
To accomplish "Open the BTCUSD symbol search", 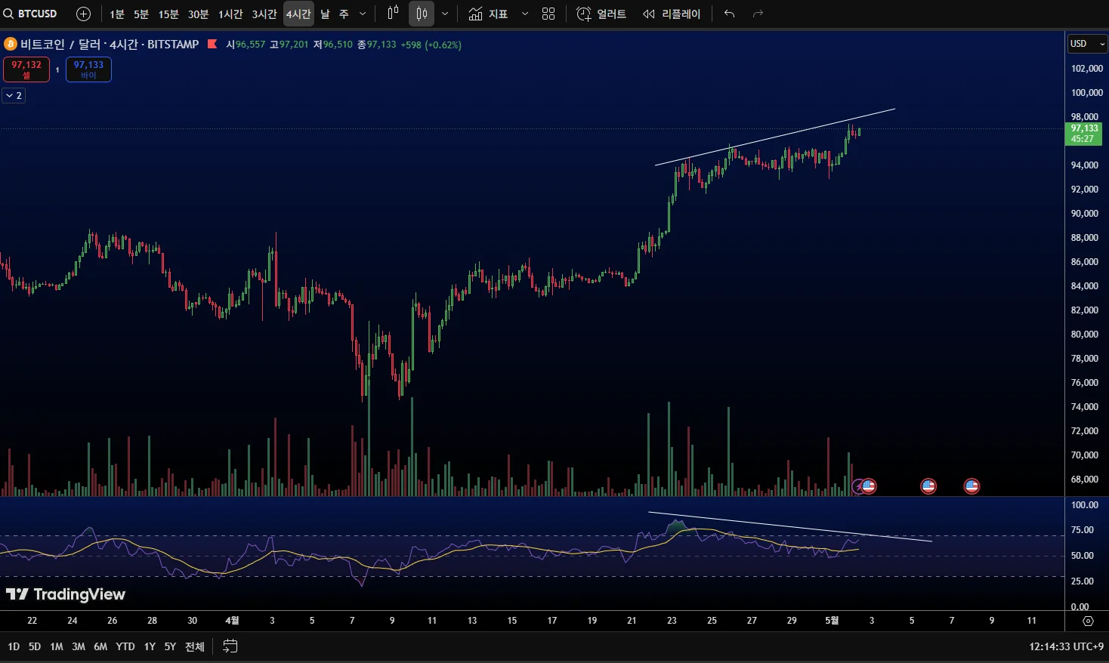I will (30, 14).
